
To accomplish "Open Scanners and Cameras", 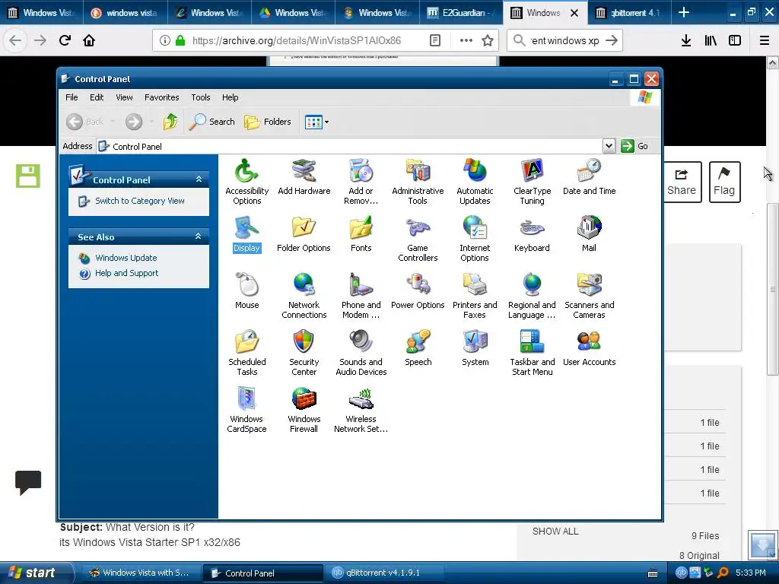I will (x=589, y=296).
